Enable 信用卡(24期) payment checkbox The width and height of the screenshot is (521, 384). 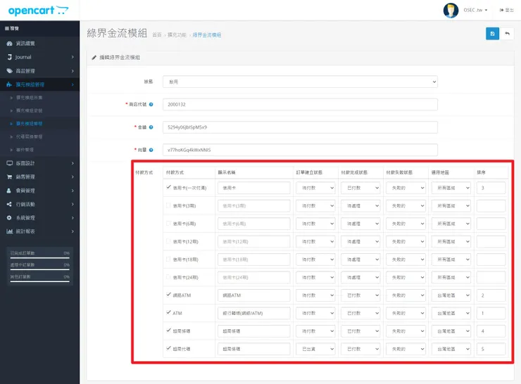click(168, 277)
